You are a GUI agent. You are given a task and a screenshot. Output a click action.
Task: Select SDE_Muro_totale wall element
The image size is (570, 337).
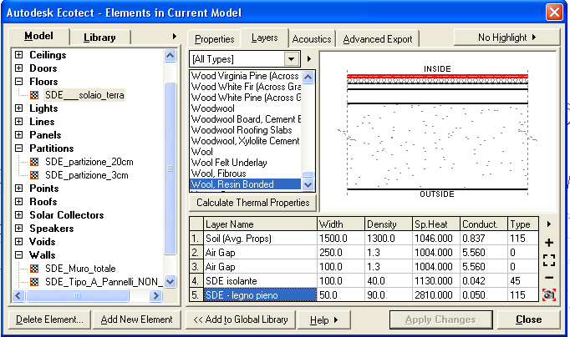coord(80,269)
